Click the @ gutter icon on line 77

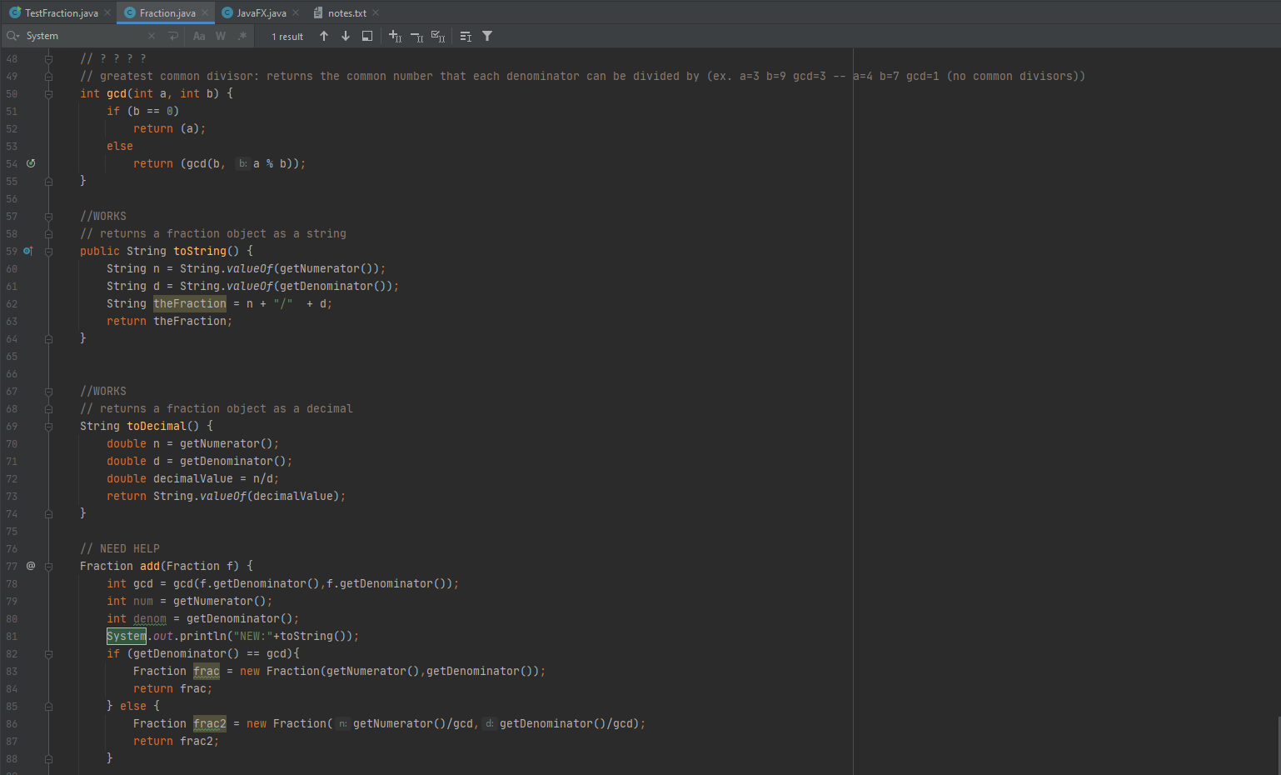click(31, 566)
